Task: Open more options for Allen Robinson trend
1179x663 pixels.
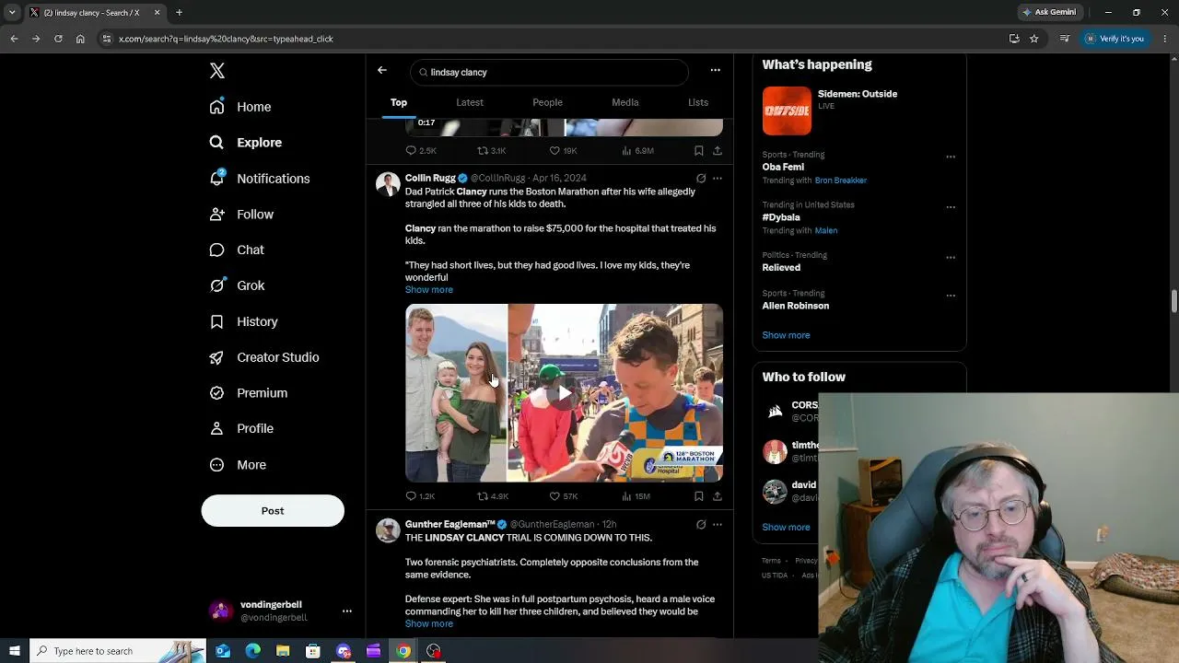Action: coord(951,296)
